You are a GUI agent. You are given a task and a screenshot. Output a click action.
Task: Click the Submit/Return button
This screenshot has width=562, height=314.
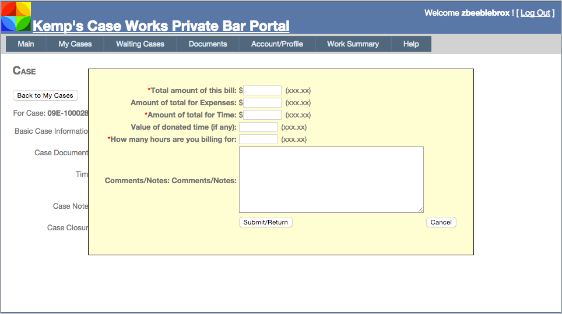pos(266,222)
